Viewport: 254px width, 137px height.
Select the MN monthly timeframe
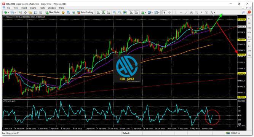tap(249, 55)
